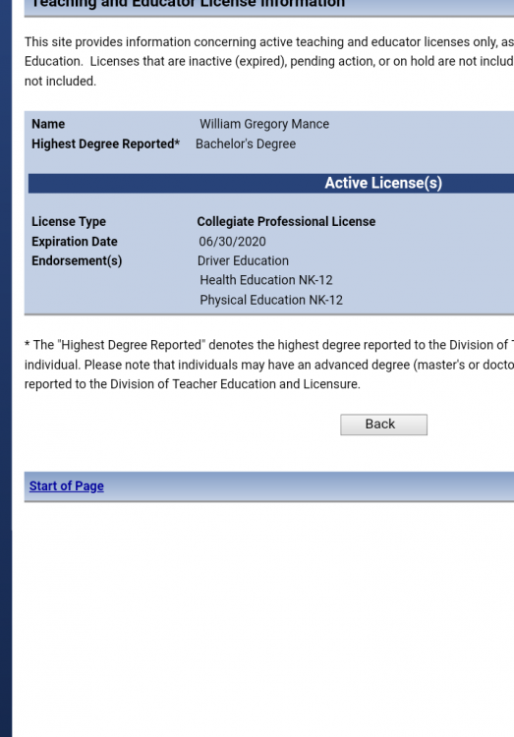Click the intro paragraph about active licenses
The image size is (514, 737).
(269, 62)
